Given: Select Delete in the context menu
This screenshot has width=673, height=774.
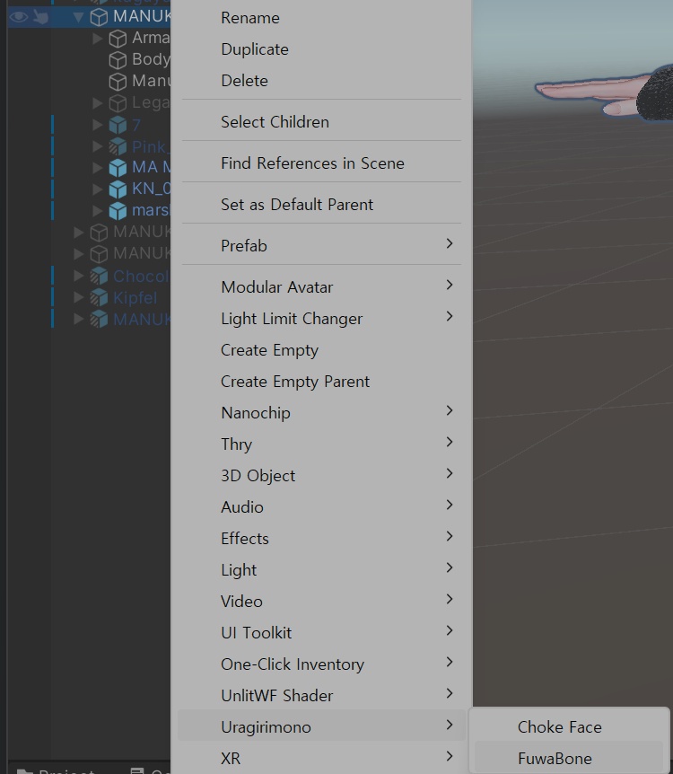Looking at the screenshot, I should (320, 81).
